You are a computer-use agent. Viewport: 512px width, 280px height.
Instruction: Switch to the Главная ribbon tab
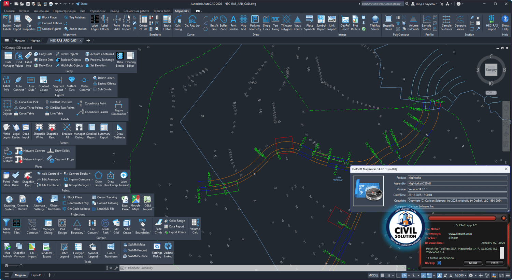tap(9, 11)
